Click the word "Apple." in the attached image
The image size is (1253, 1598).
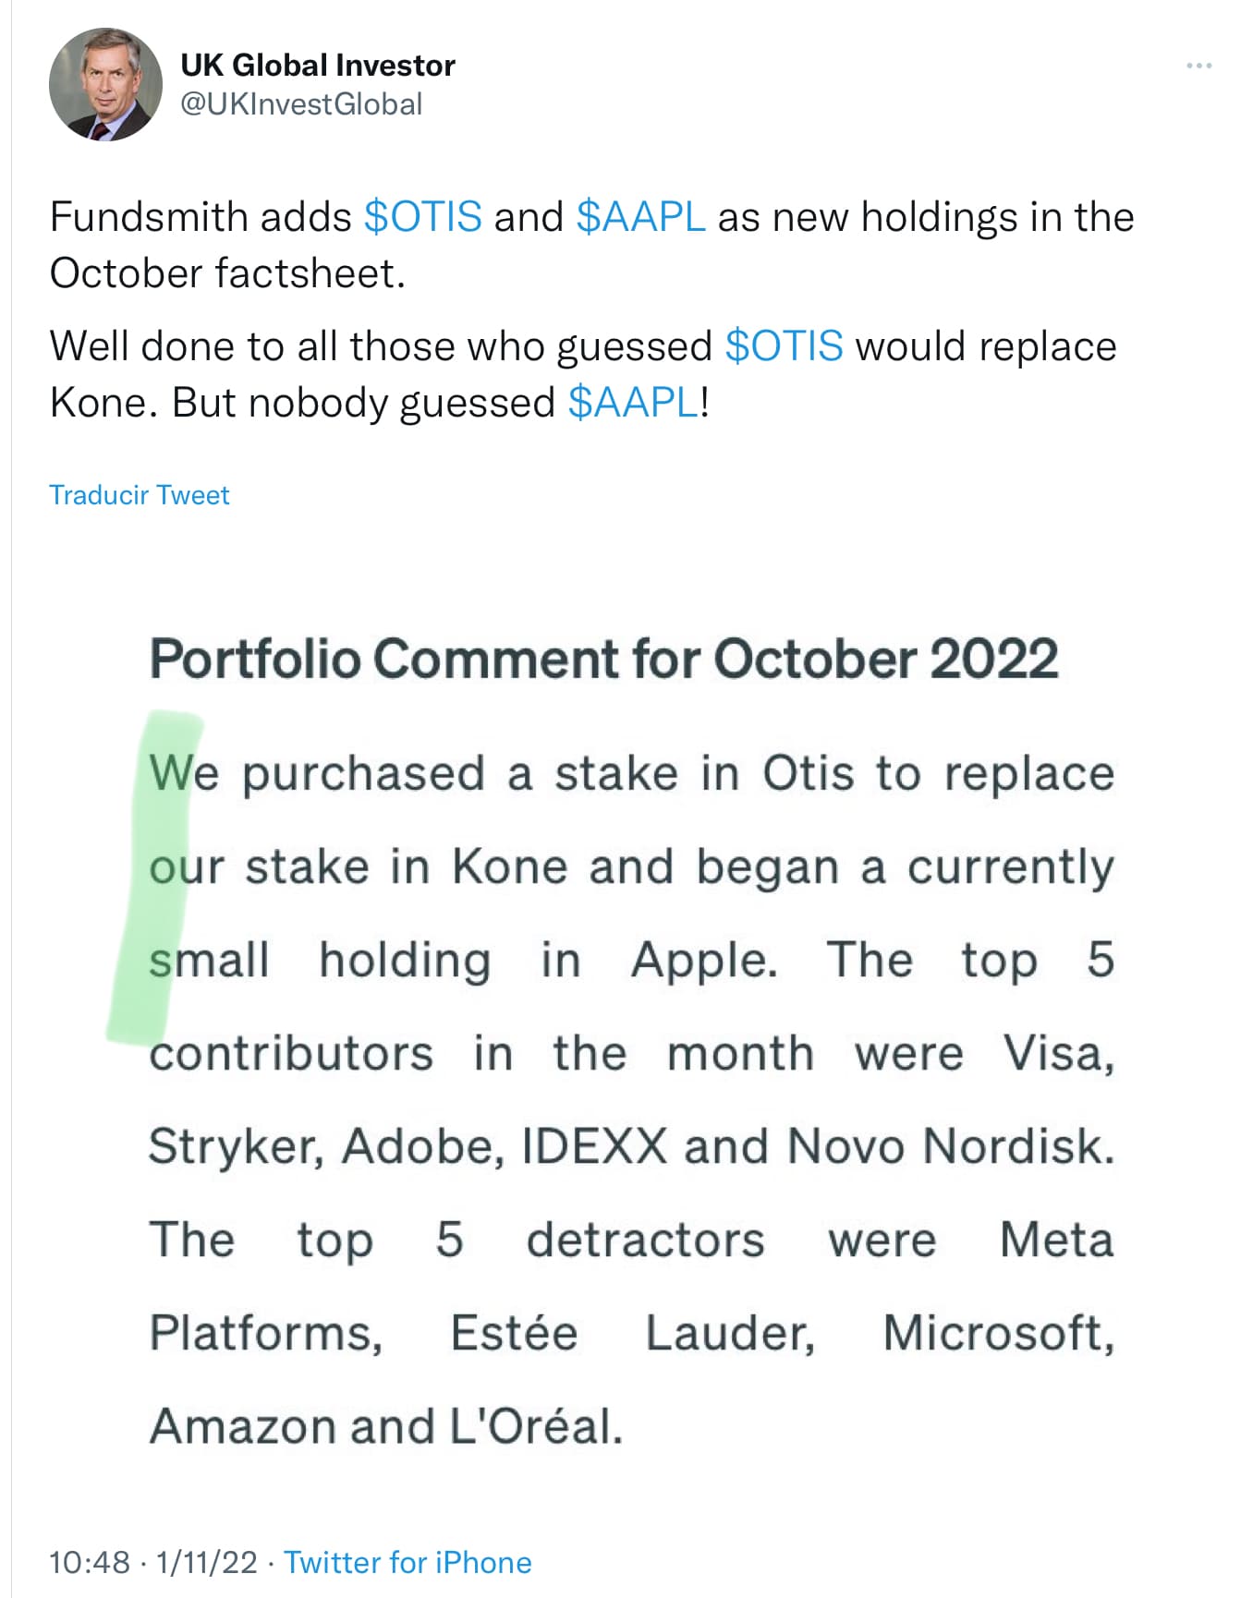(x=704, y=961)
